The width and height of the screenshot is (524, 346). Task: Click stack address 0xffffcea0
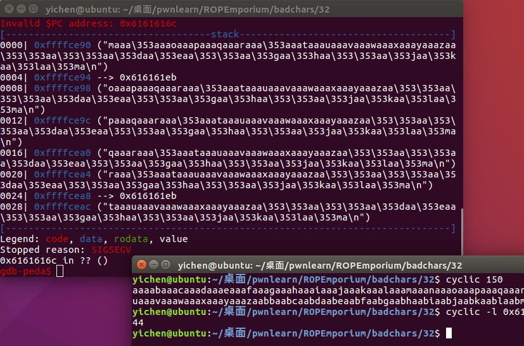point(62,153)
